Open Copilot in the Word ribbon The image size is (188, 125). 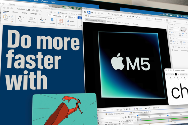pyautogui.click(x=71, y=25)
